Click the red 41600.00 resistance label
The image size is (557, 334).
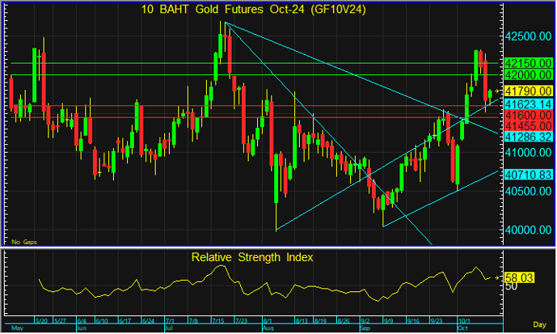[529, 115]
